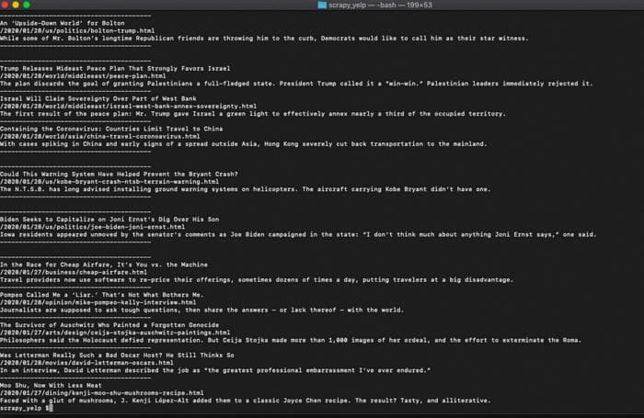
Task: Click headline 'Trump Releases Mideast Peace Plan'
Action: (115, 69)
